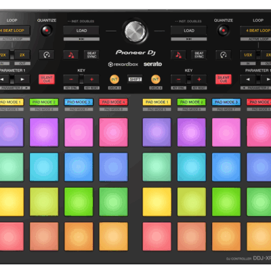This screenshot has height=271, width=271.
Task: Select right deck blue PAD MODE 3
Action: [226, 102]
